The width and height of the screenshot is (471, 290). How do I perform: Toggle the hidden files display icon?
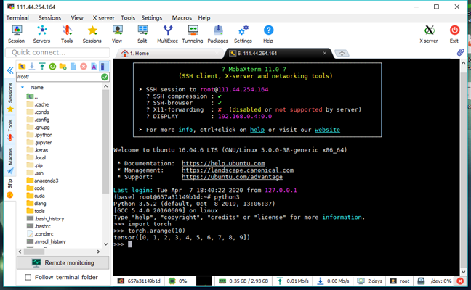(x=103, y=66)
